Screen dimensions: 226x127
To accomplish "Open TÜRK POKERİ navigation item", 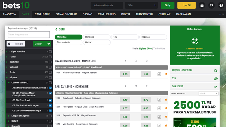I will (144, 14).
